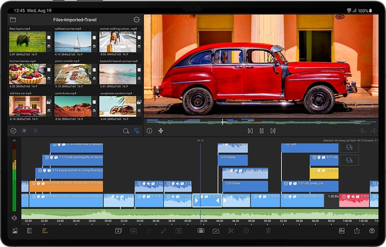Open the library source folder icon
The height and width of the screenshot is (247, 386).
(x=13, y=20)
